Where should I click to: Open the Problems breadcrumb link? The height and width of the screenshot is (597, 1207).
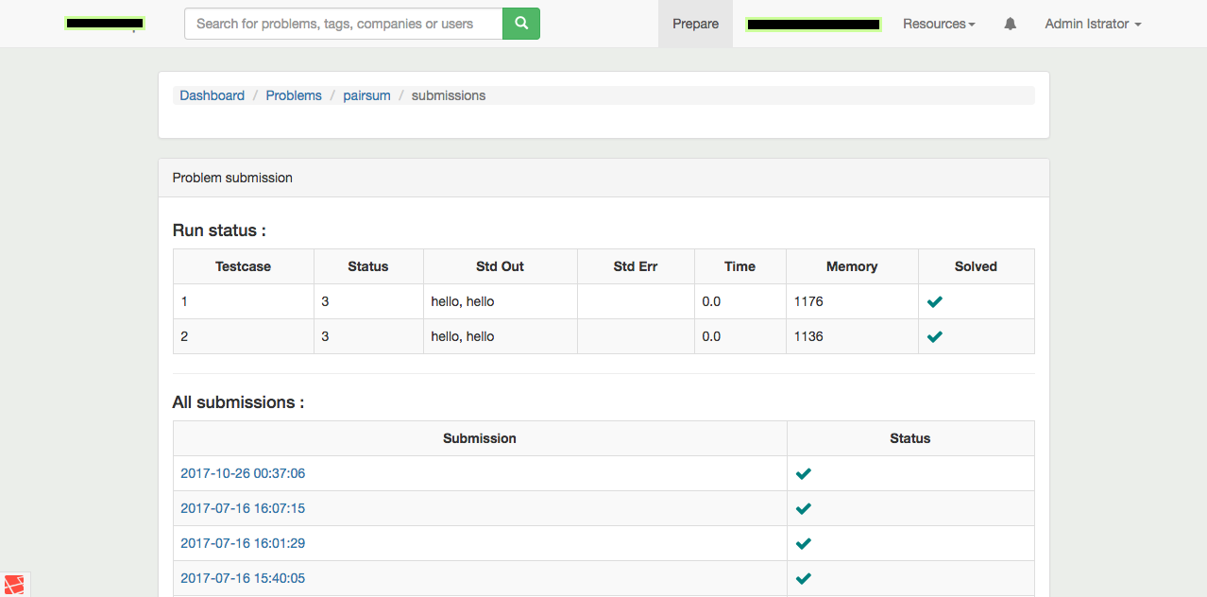294,95
